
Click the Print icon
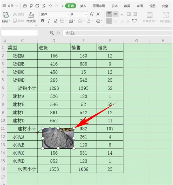coord(37,6)
